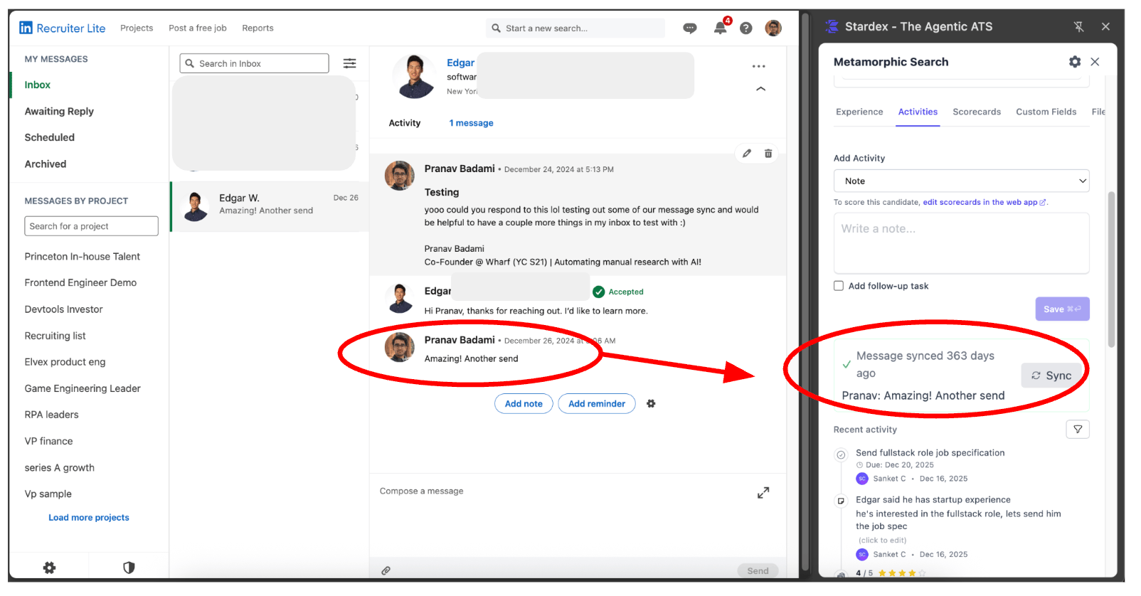Screen dimensions: 1141x596
Task: Open VP finance project
Action: pyautogui.click(x=48, y=441)
